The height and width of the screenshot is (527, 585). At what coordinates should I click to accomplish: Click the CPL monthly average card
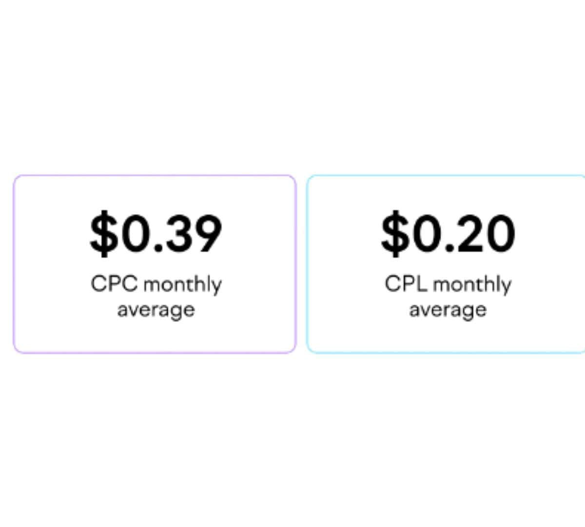[446, 263]
